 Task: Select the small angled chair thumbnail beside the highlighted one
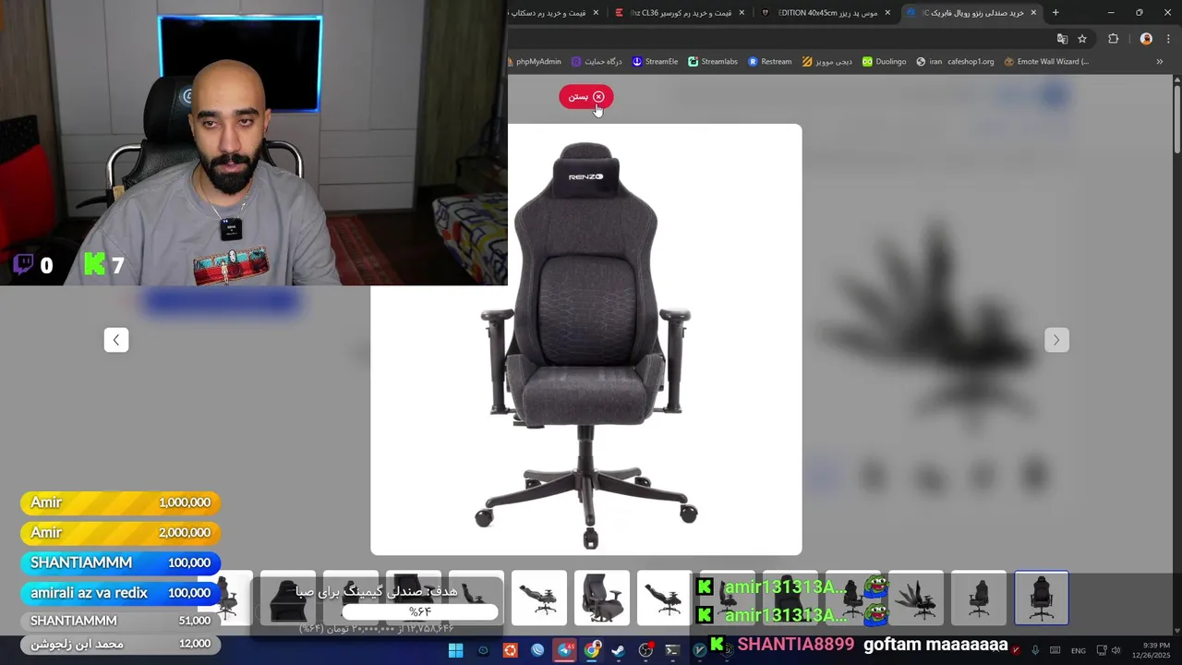tap(979, 598)
